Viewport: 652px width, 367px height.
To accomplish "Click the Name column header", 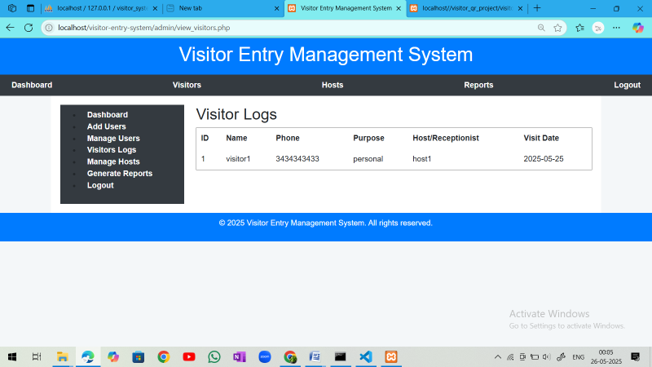I will [x=236, y=138].
